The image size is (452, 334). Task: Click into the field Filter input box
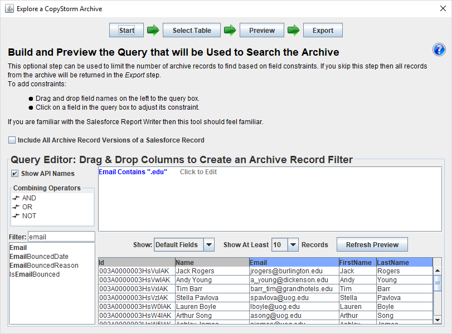pyautogui.click(x=61, y=237)
